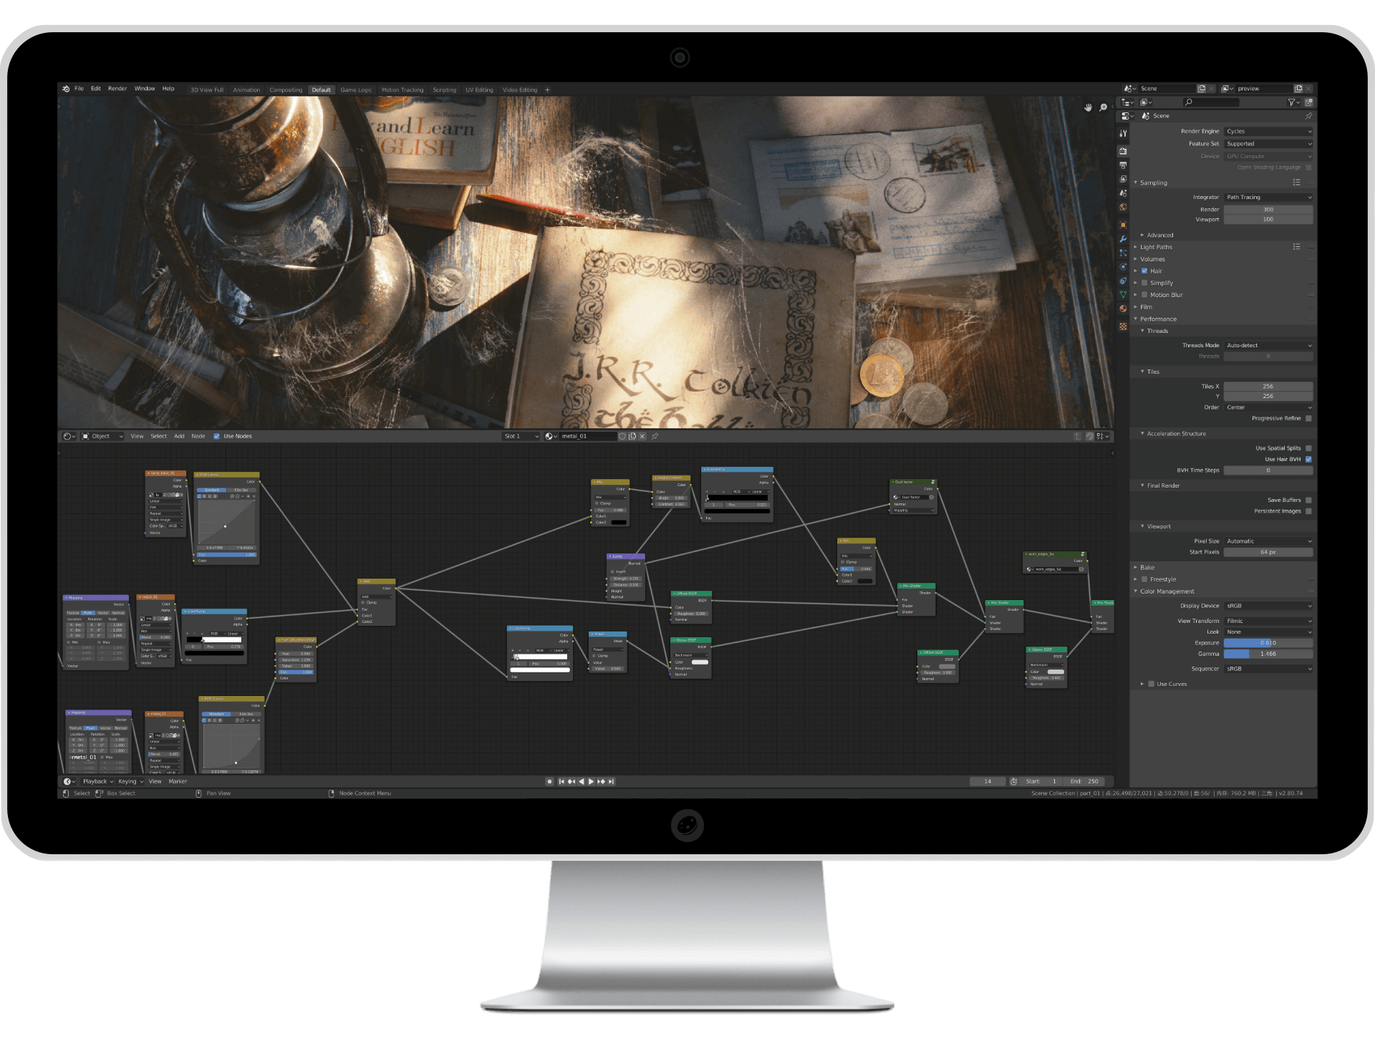Click the Render samples field 300
This screenshot has width=1375, height=1044.
tap(1268, 210)
